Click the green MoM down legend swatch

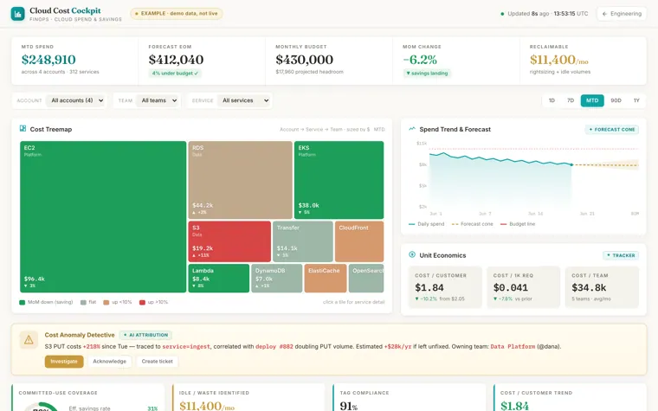tap(23, 302)
